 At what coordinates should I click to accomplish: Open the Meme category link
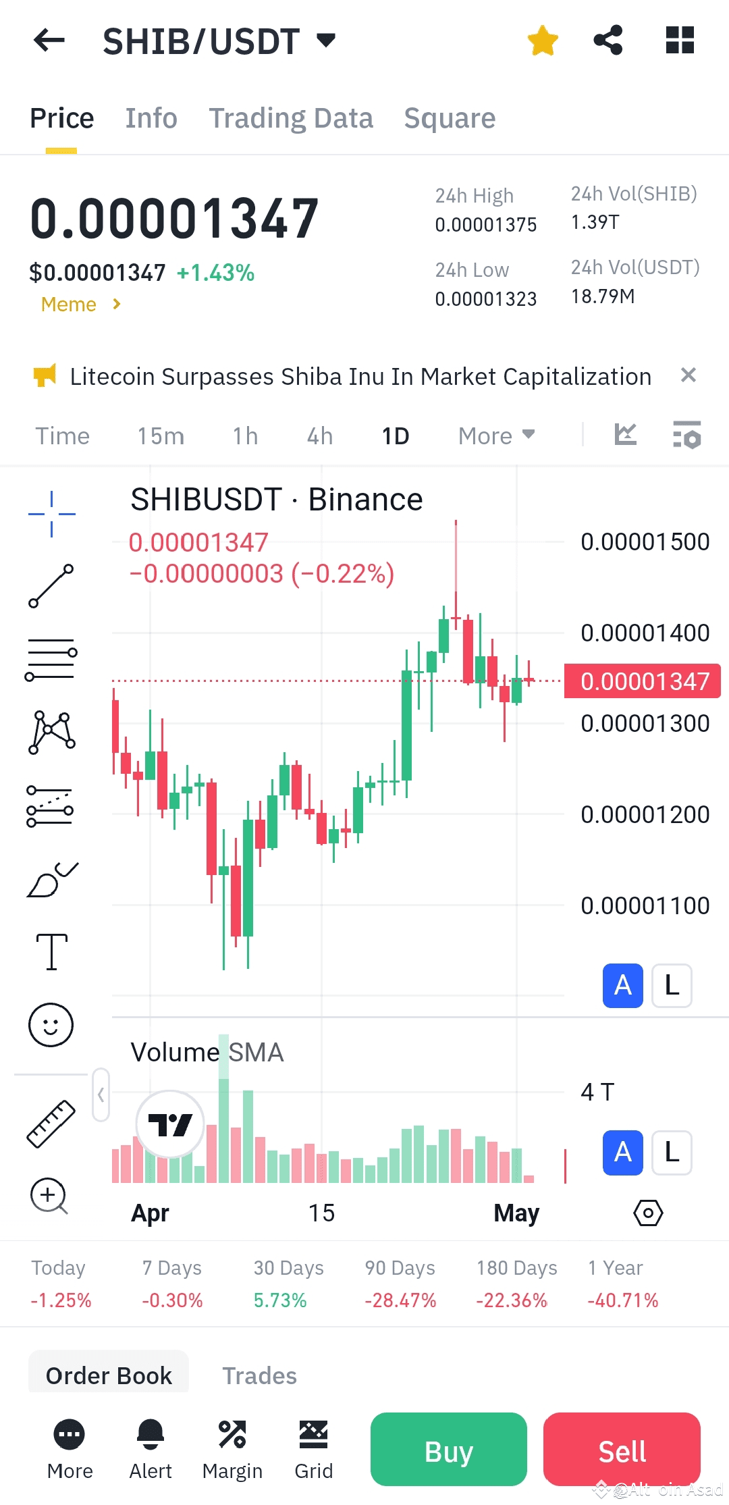tap(81, 305)
